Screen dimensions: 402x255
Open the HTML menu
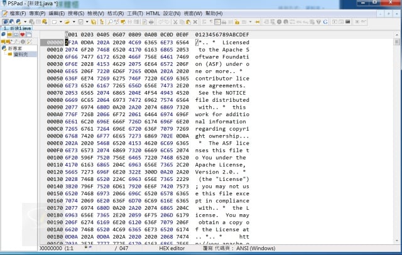[153, 13]
